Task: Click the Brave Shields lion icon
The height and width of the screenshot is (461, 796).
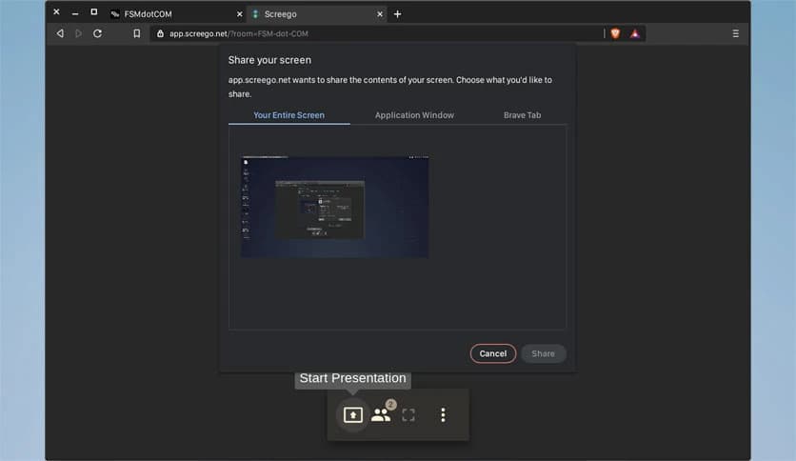Action: [615, 33]
